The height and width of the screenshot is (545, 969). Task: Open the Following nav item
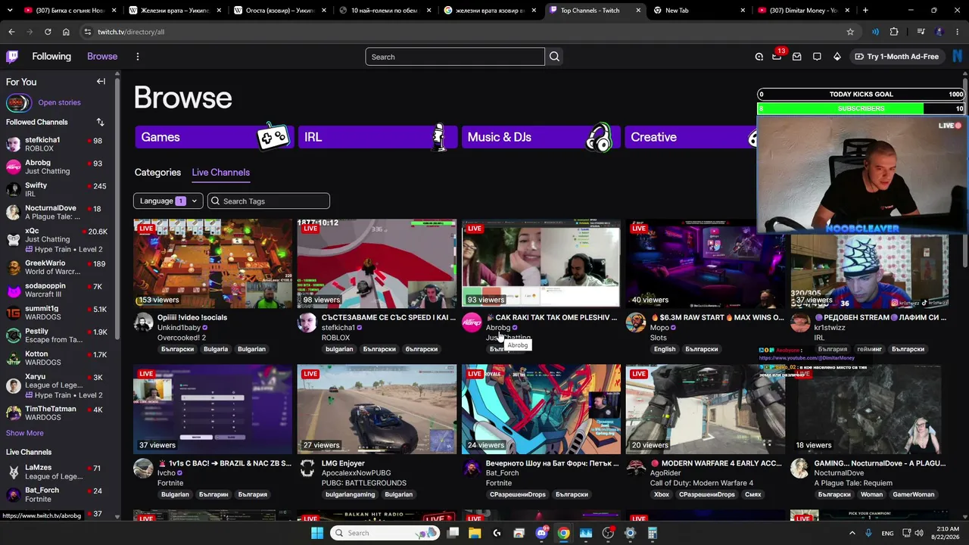click(51, 57)
